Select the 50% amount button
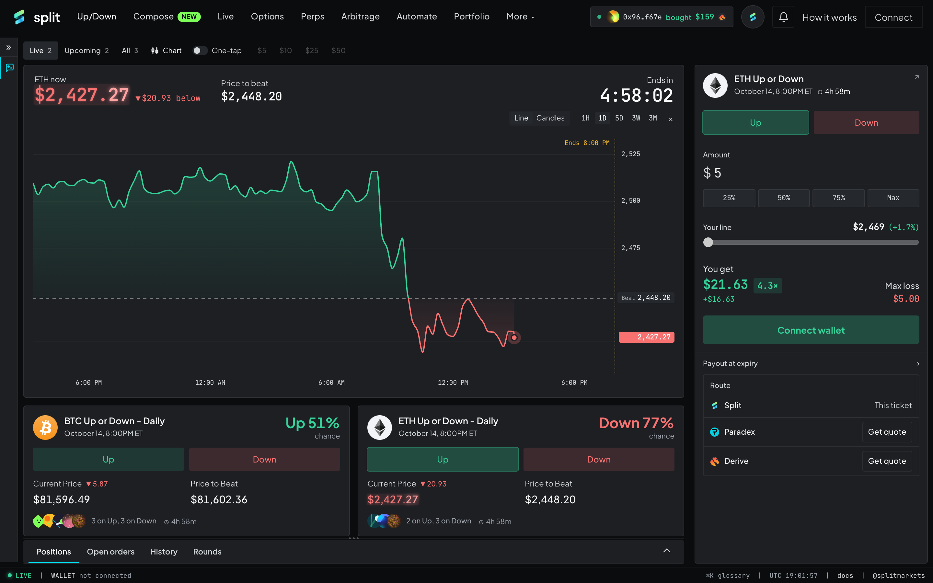This screenshot has width=933, height=583. pyautogui.click(x=783, y=198)
